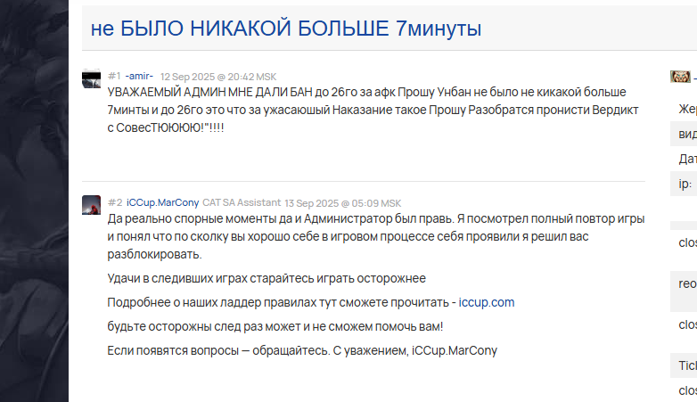This screenshot has height=402, width=697.
Task: Select post number #2 permalink
Action: pyautogui.click(x=115, y=202)
